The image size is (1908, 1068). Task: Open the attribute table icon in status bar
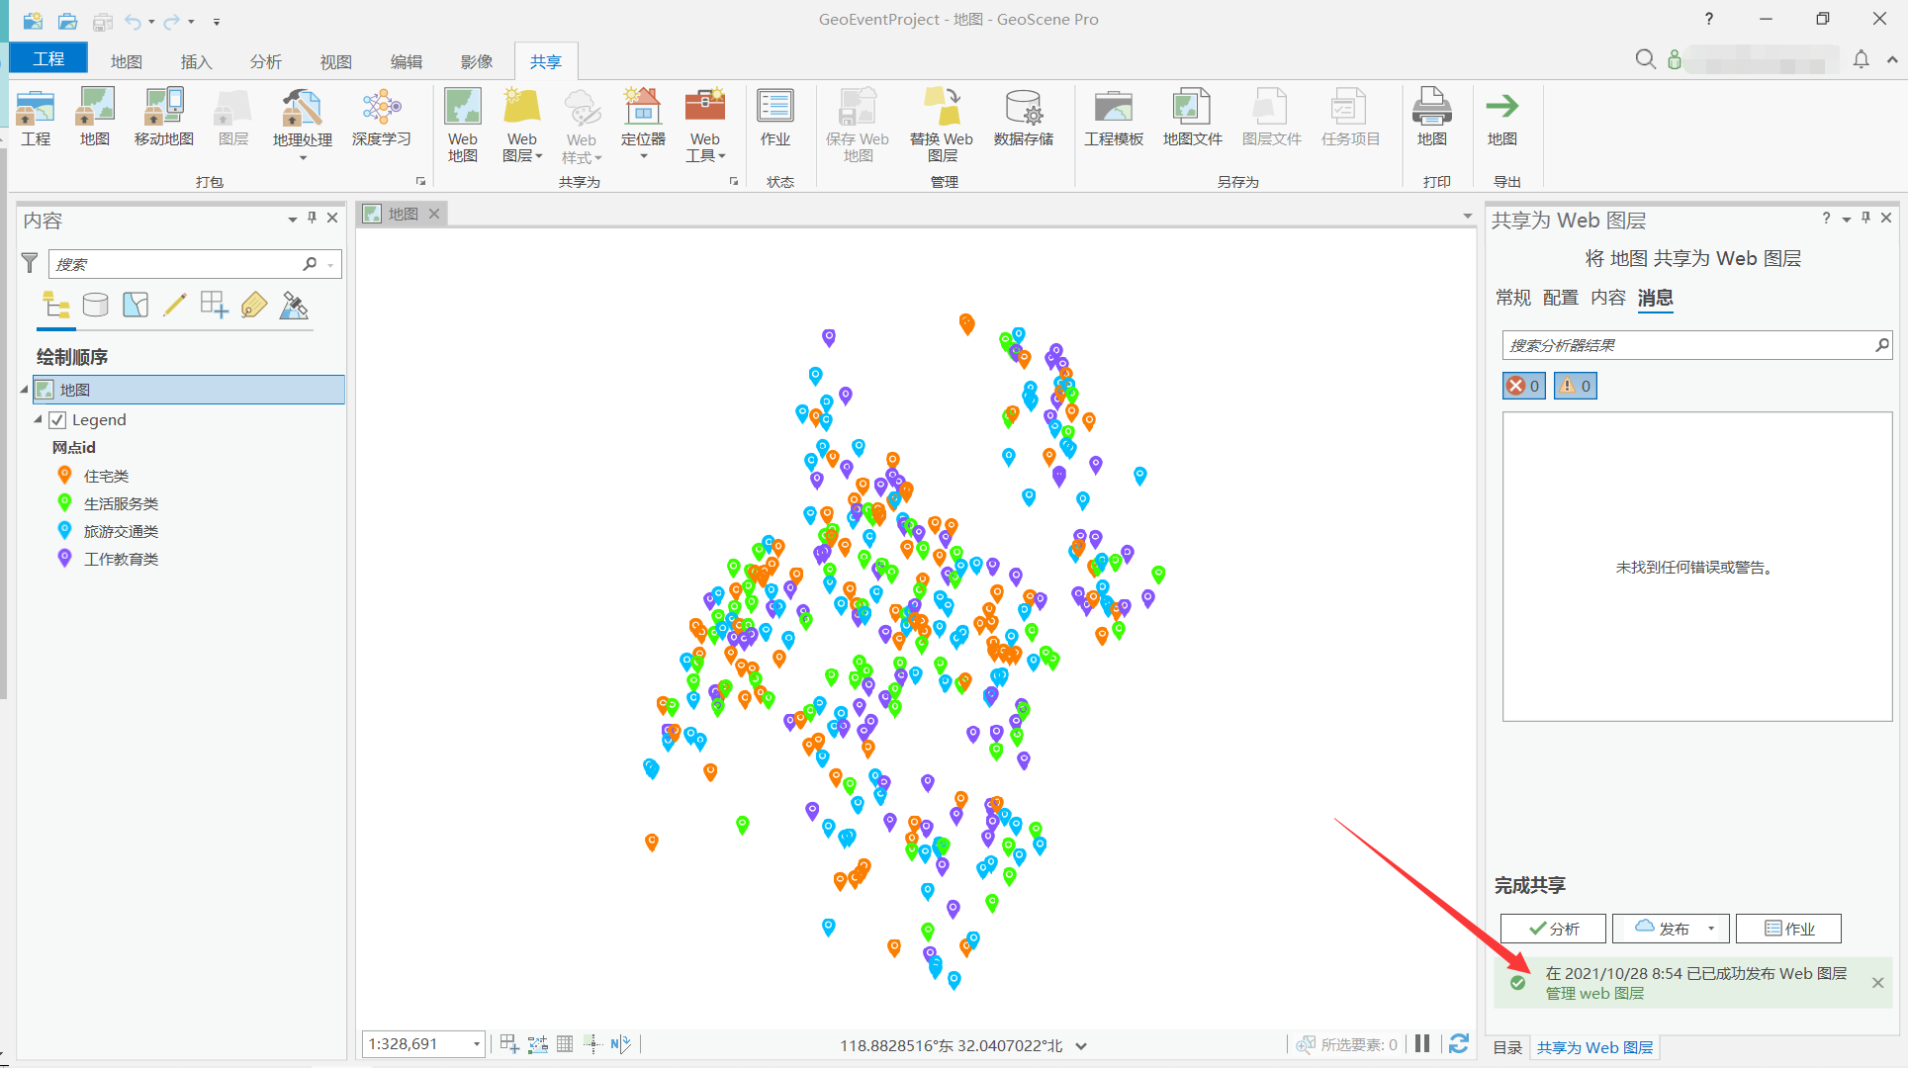click(x=564, y=1043)
